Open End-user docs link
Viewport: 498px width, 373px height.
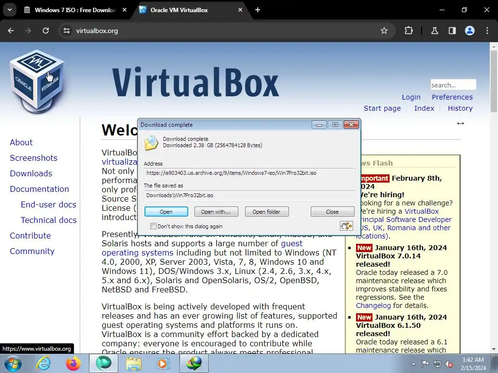[x=48, y=204]
